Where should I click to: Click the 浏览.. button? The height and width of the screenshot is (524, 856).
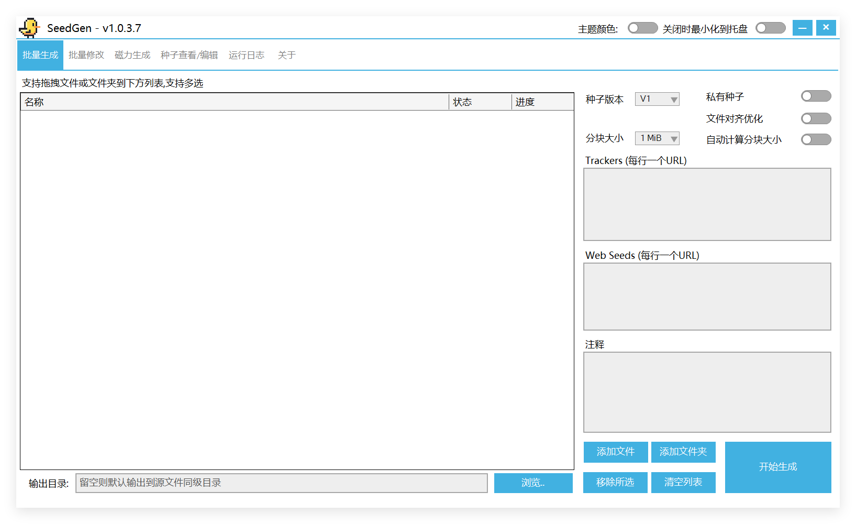(533, 483)
